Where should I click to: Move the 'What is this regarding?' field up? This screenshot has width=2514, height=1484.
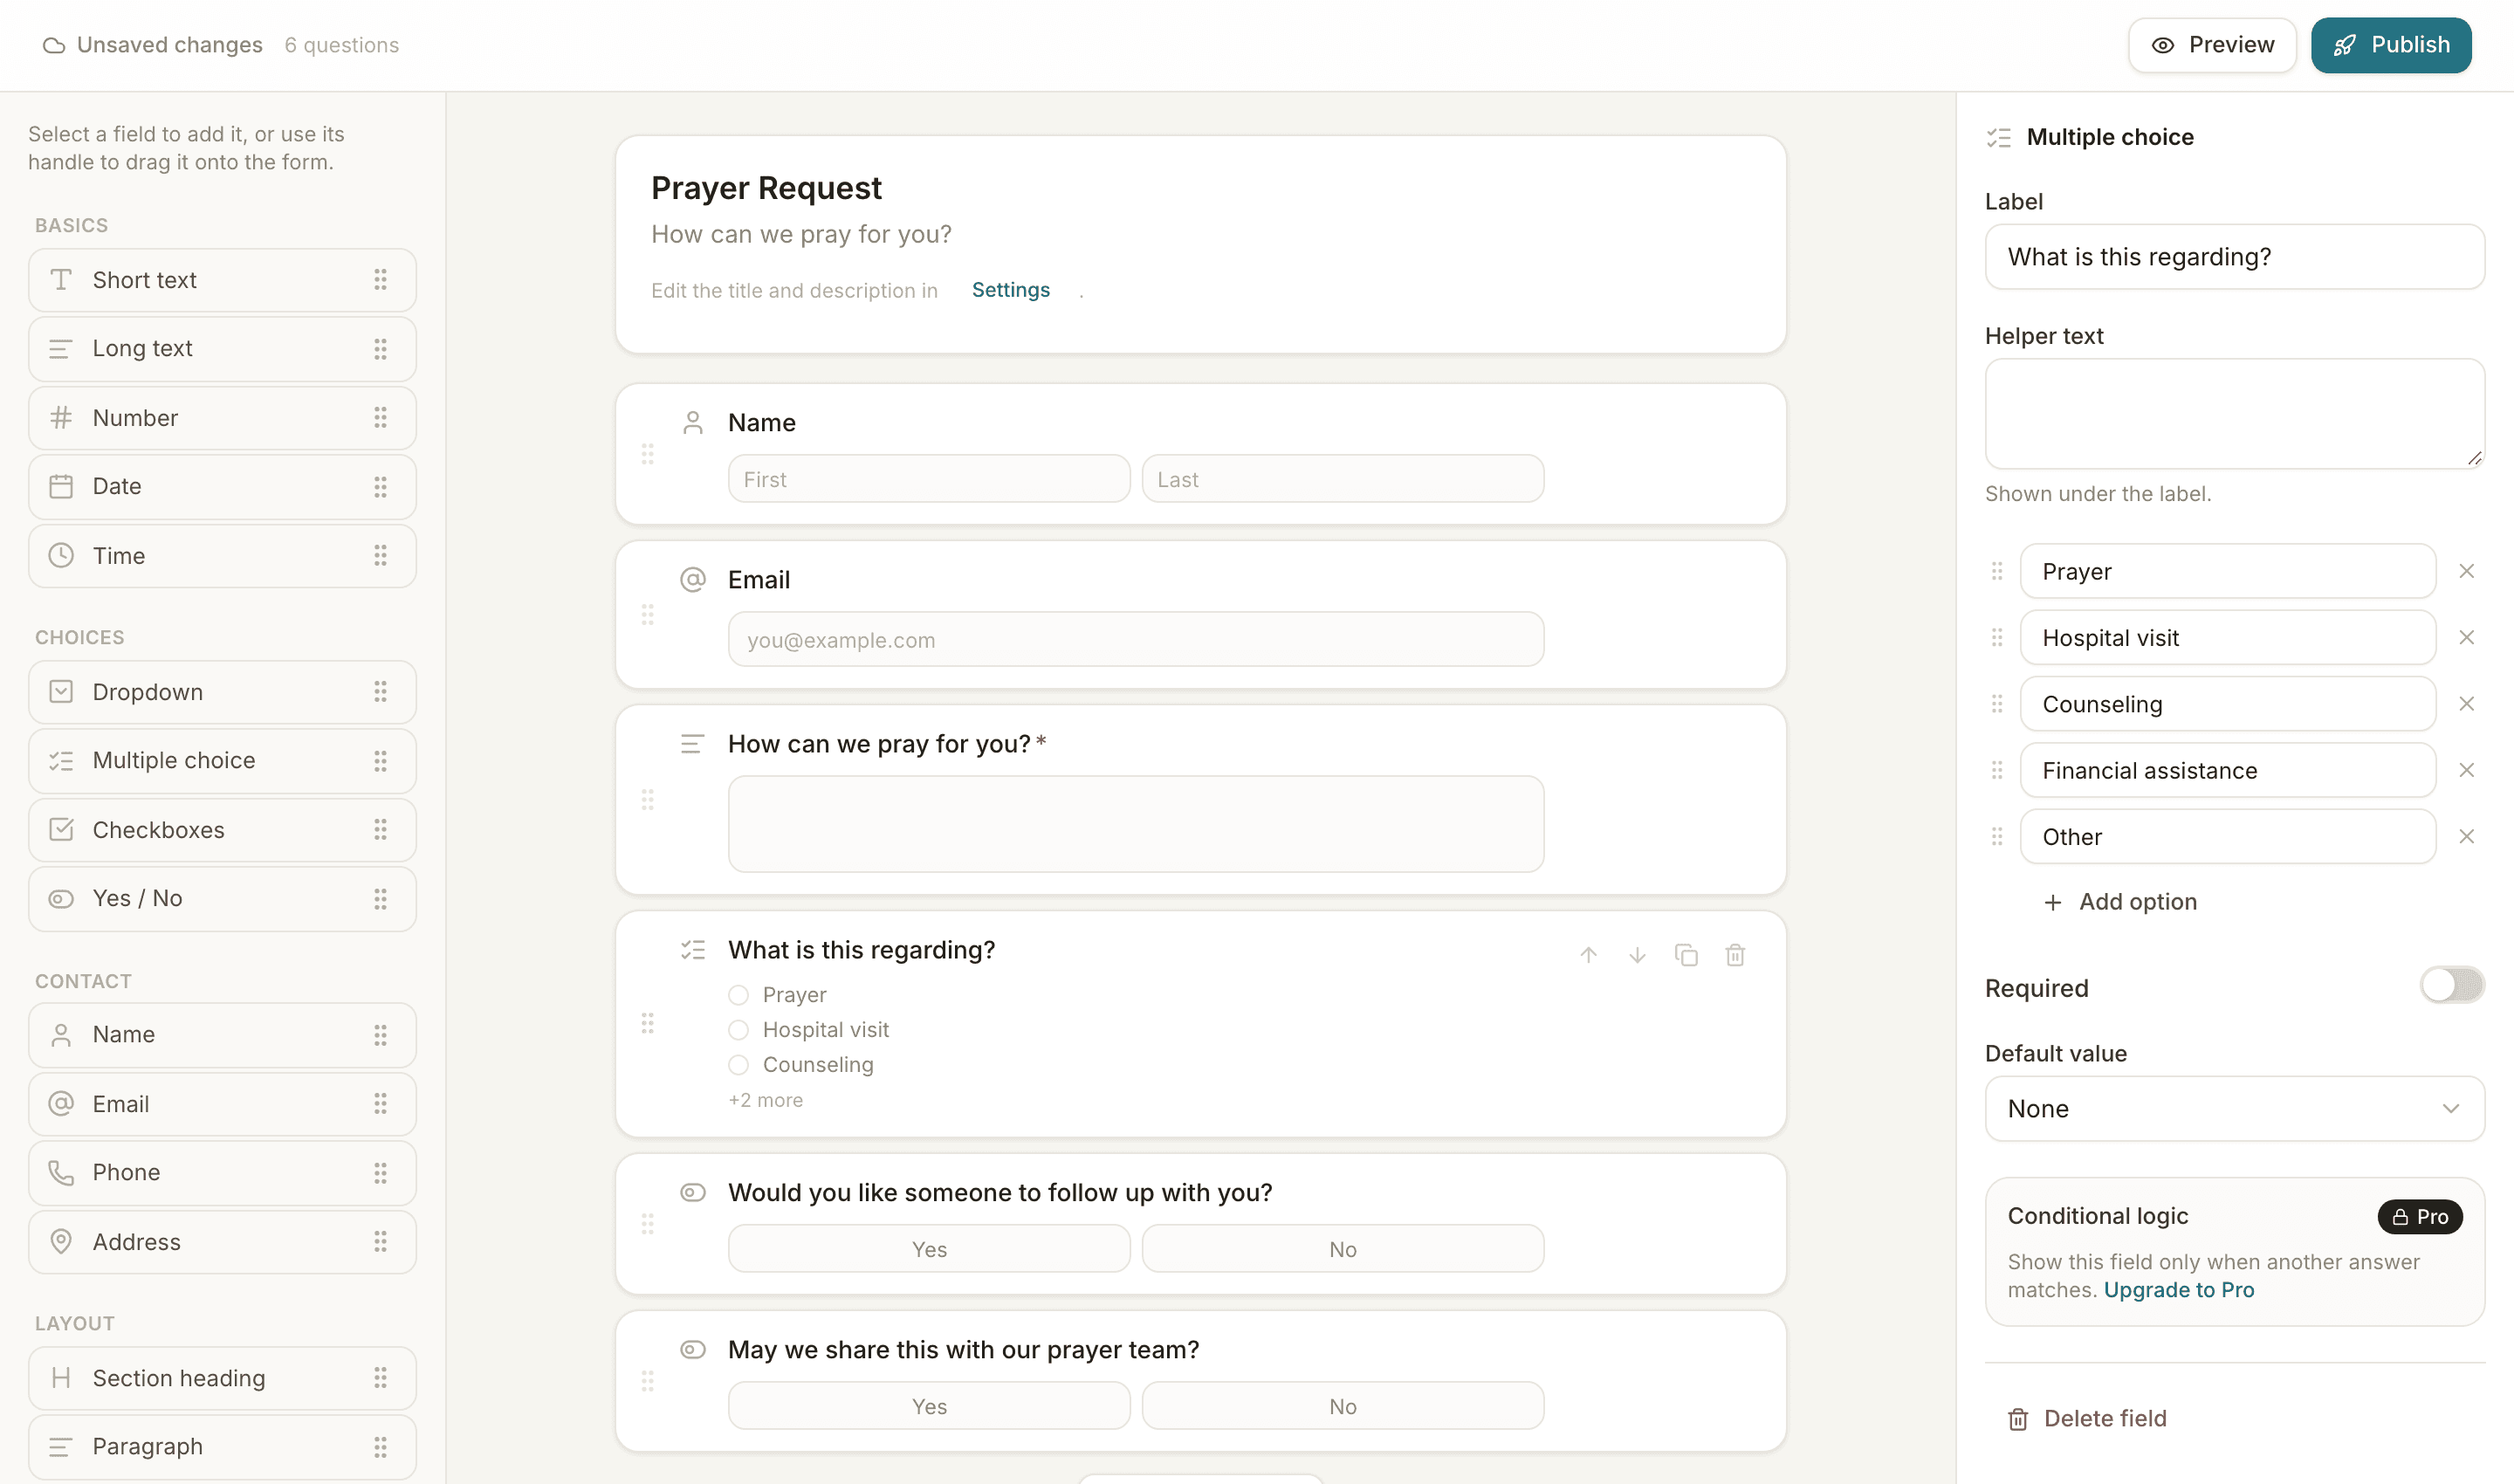point(1588,955)
